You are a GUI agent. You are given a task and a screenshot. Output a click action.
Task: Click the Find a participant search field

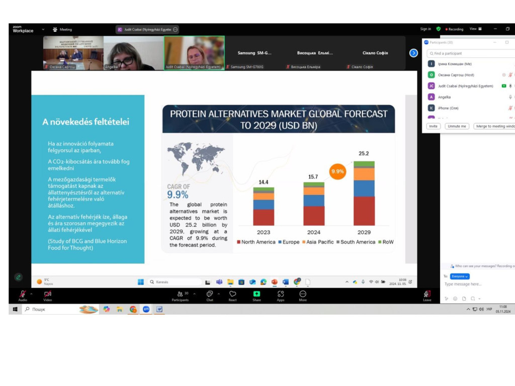point(471,53)
